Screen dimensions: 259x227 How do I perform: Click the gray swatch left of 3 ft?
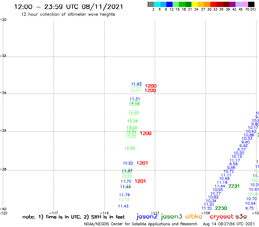[151, 4]
